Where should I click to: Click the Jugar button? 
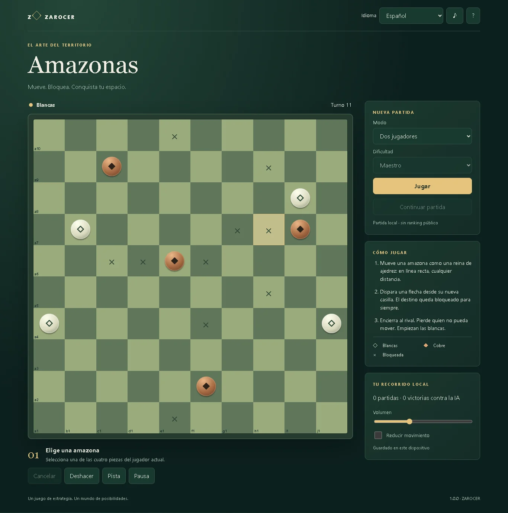click(x=422, y=186)
